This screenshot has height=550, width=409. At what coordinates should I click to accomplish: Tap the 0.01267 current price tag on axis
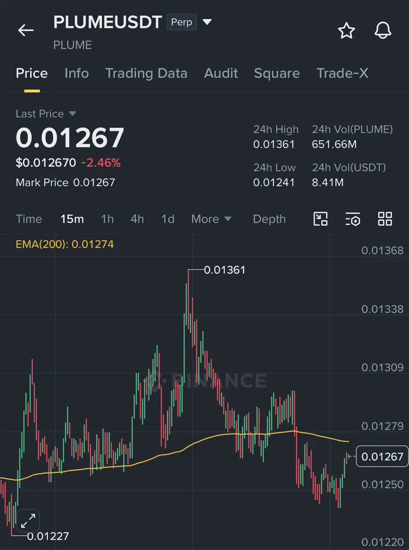382,456
